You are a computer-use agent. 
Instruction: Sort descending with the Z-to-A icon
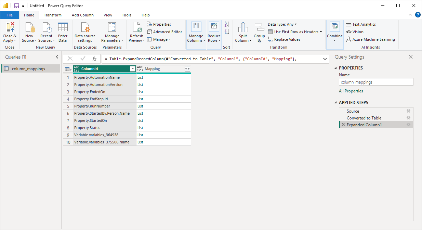(x=227, y=32)
